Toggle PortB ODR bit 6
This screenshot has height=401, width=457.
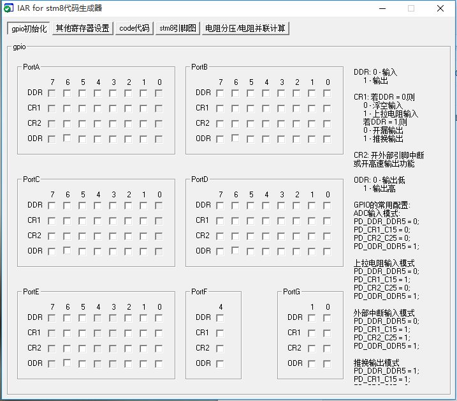tap(235, 138)
